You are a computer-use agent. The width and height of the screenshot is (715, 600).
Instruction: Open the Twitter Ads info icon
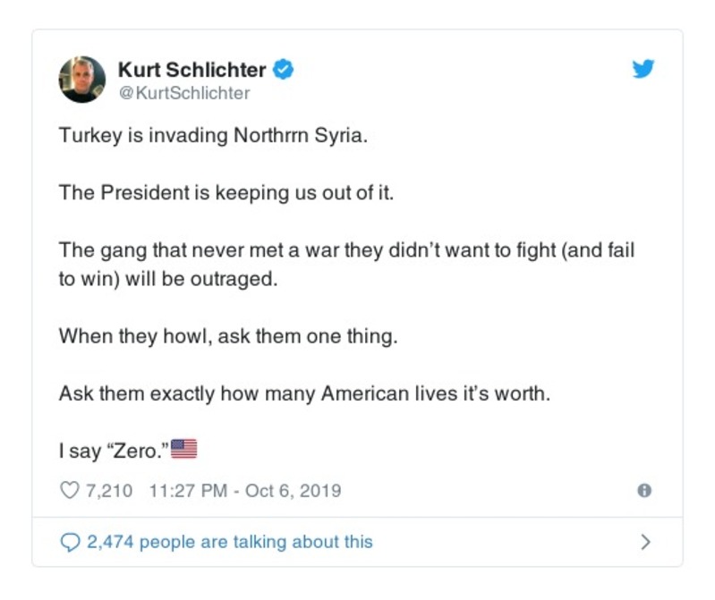click(x=643, y=491)
